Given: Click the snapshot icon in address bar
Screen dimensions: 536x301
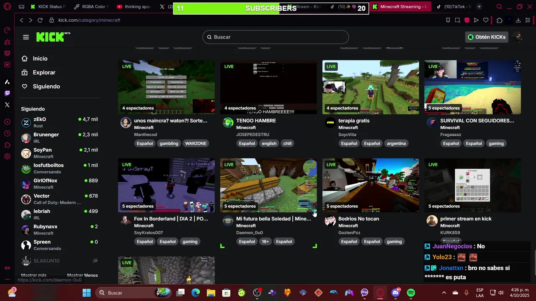Looking at the screenshot, I should point(457,20).
